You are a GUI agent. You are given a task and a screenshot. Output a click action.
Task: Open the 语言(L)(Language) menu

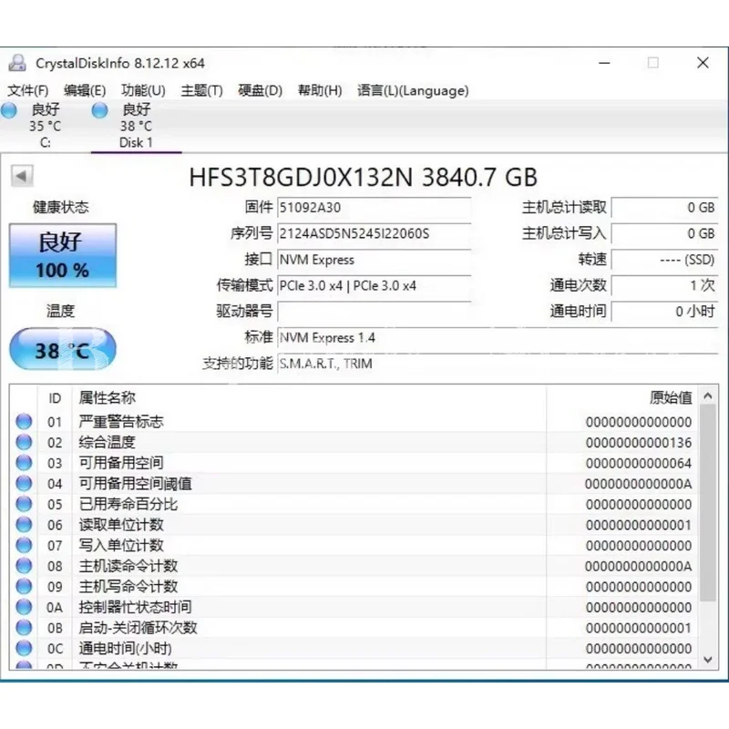pos(413,90)
